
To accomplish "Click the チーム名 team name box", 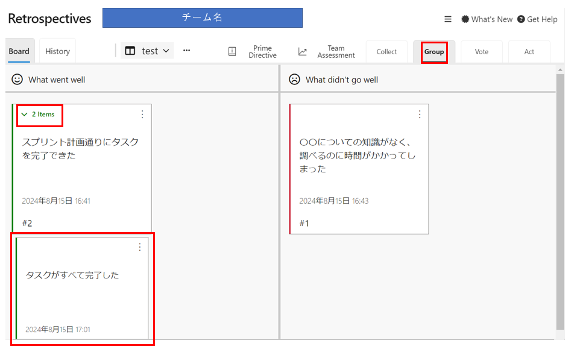I will pyautogui.click(x=203, y=17).
